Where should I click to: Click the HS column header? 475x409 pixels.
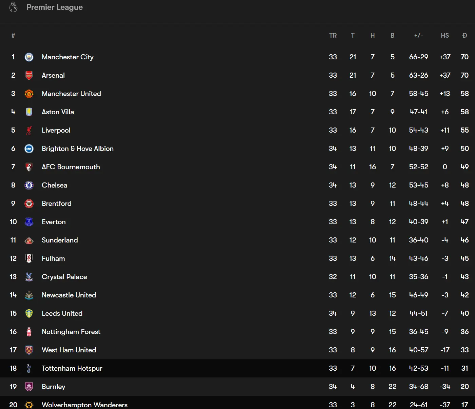pyautogui.click(x=445, y=35)
